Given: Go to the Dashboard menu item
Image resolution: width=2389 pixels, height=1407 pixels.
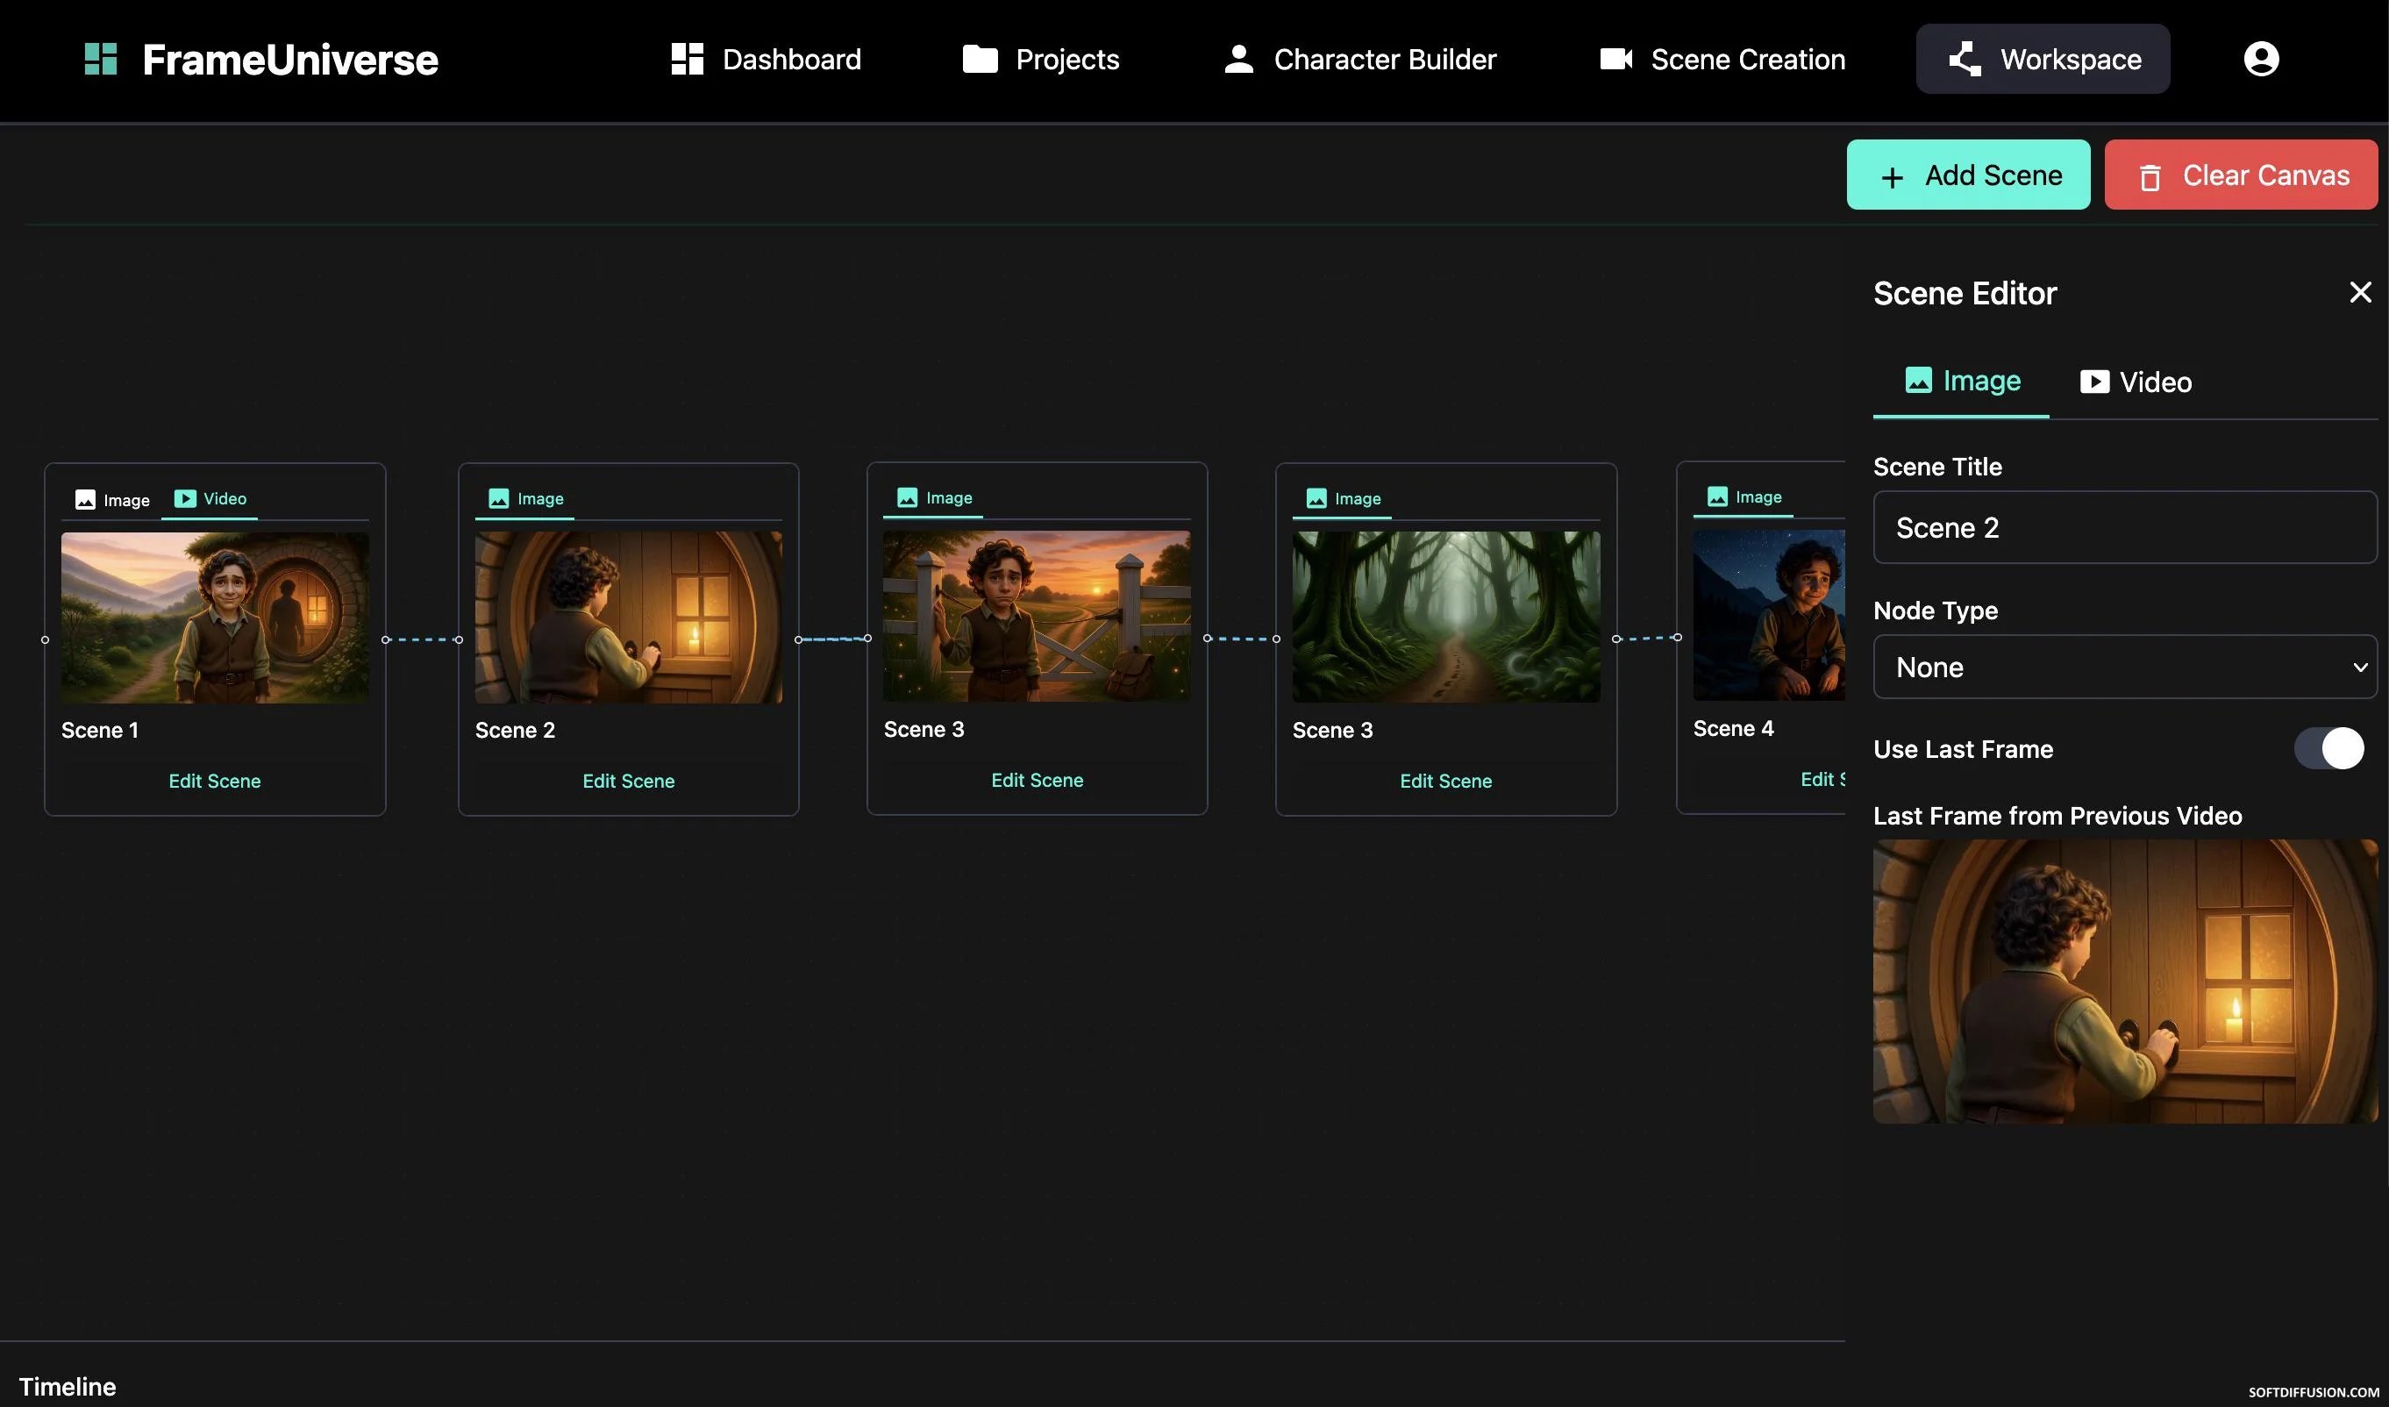Looking at the screenshot, I should (x=766, y=59).
